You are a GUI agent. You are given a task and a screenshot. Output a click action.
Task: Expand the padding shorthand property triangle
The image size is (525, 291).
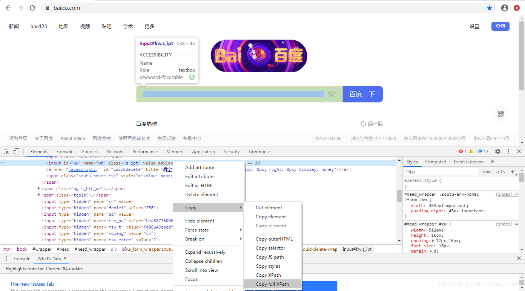(433, 241)
